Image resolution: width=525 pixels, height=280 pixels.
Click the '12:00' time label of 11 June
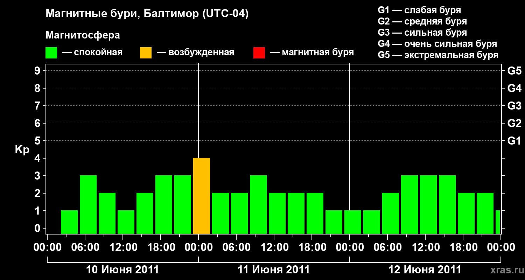tap(274, 247)
